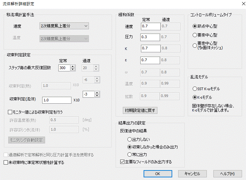246x180 pixels.
Task: Edit the 定常 圧力 relaxation factor field
Action: 150,37
